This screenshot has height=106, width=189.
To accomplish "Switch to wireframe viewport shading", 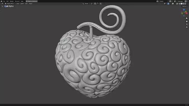I will pos(179,4).
